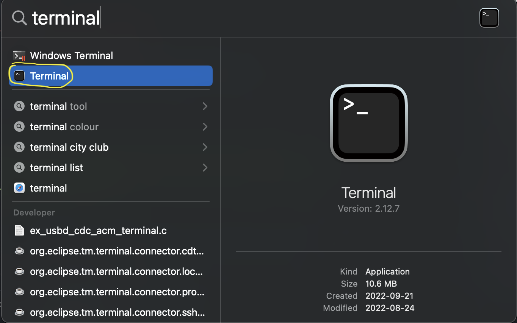Click the Windows Terminal app icon
This screenshot has height=323, width=517.
click(19, 56)
